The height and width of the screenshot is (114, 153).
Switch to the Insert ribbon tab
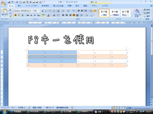click(x=19, y=6)
